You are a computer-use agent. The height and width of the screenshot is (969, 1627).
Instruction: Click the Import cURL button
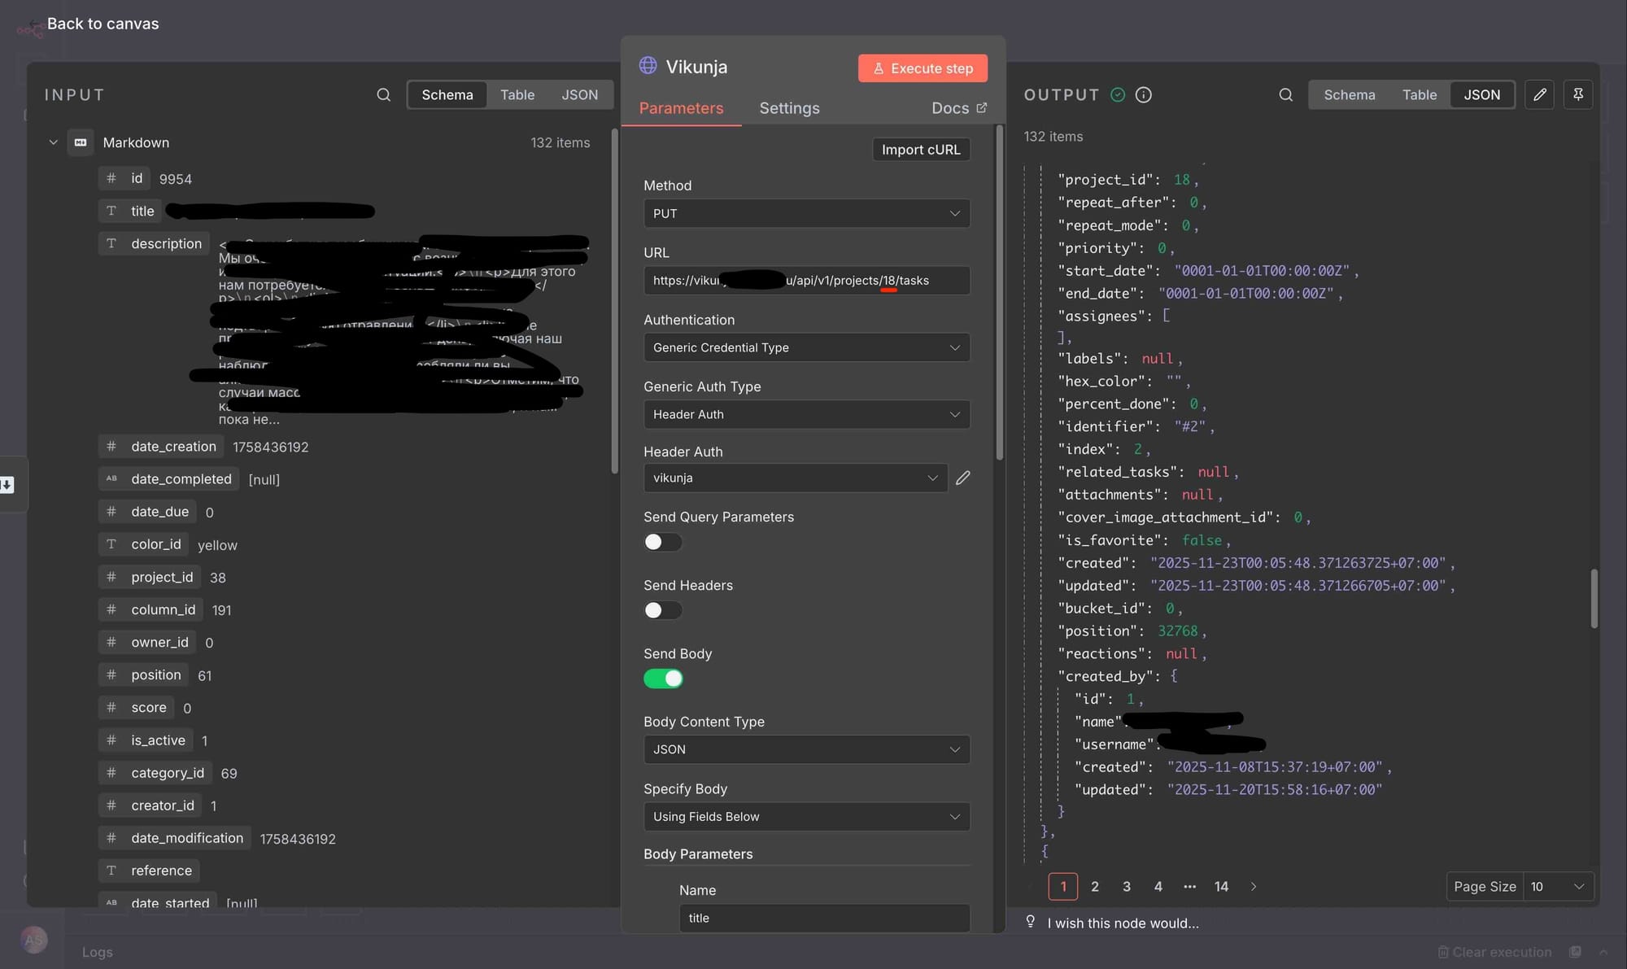(920, 150)
